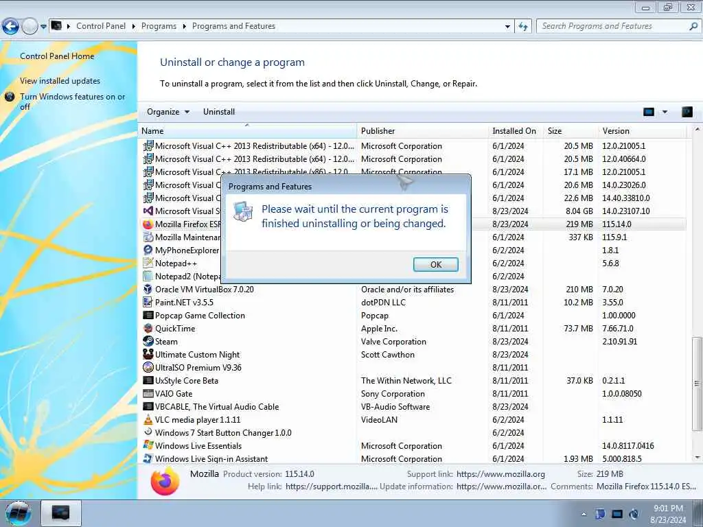Select the UxStyle Core Beta icon
The width and height of the screenshot is (703, 527).
pyautogui.click(x=148, y=380)
